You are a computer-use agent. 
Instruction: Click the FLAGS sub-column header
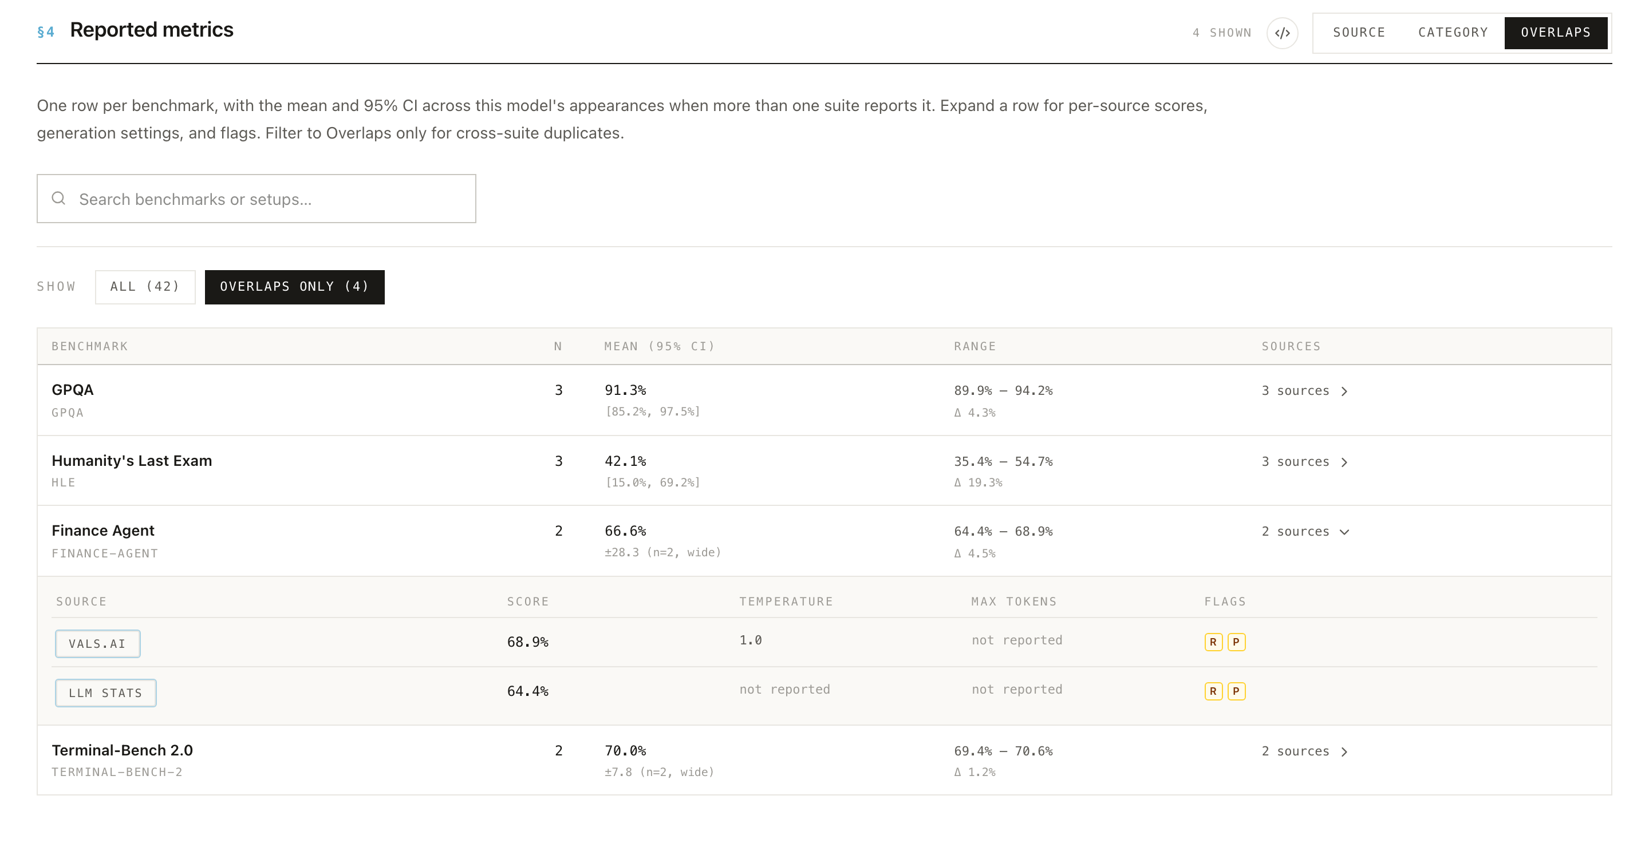(1225, 601)
